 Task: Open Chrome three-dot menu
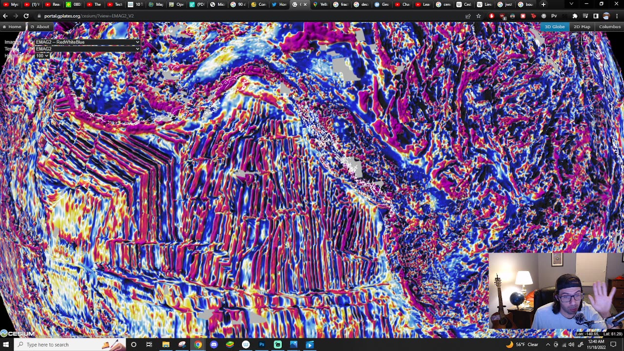[617, 16]
